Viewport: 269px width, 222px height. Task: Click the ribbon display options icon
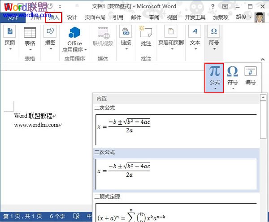click(225, 7)
